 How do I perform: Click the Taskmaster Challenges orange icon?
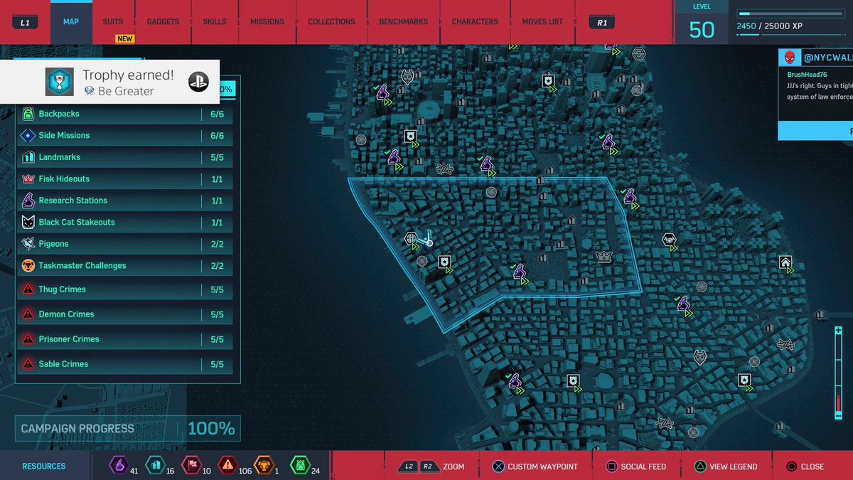(x=28, y=265)
